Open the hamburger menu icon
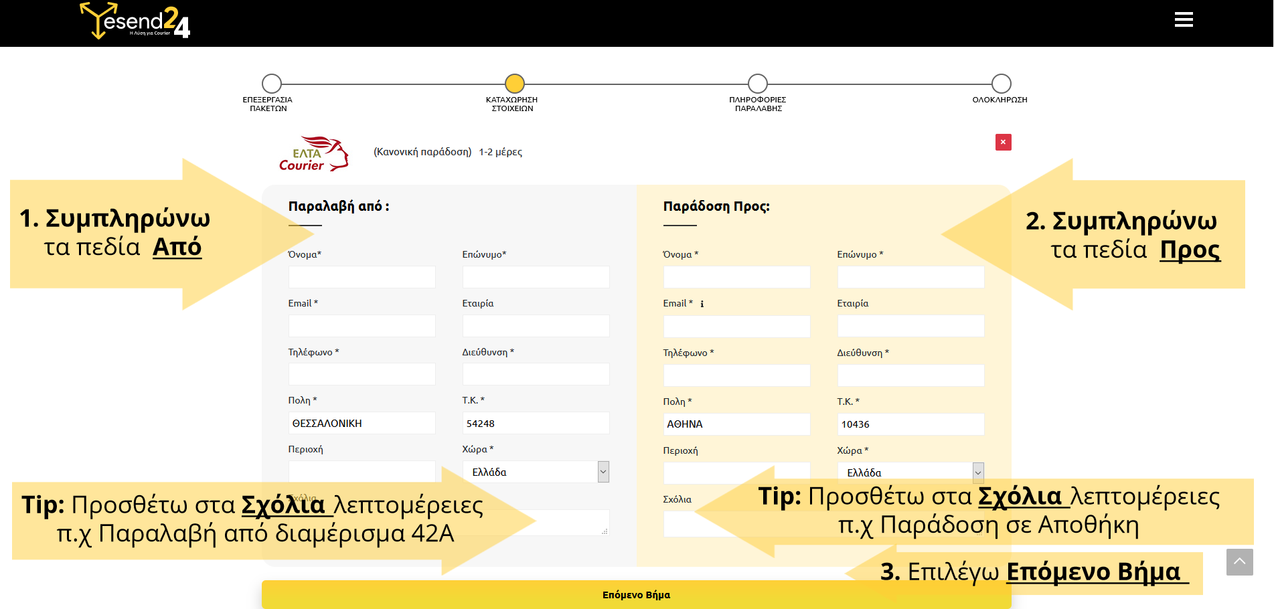 click(1184, 20)
